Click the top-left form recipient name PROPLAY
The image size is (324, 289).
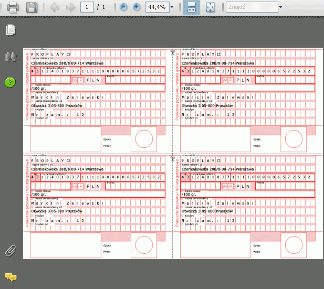[50, 55]
